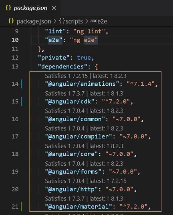This screenshot has height=215, width=173.
Task: Click the "@angular/forms" key
Action: (x=73, y=172)
